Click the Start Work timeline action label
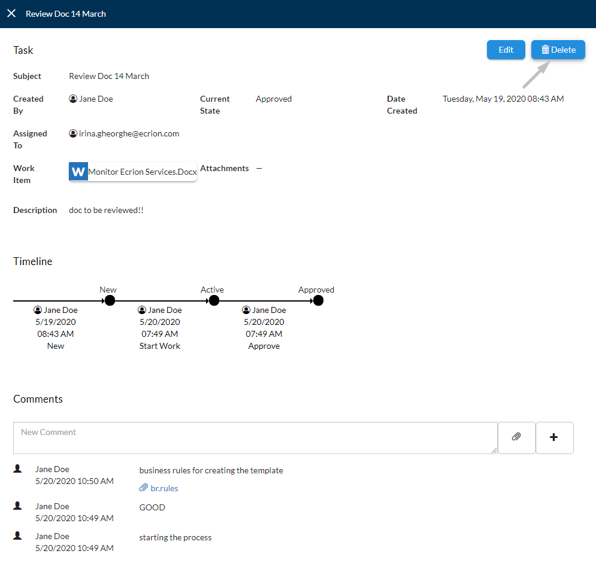 (160, 346)
